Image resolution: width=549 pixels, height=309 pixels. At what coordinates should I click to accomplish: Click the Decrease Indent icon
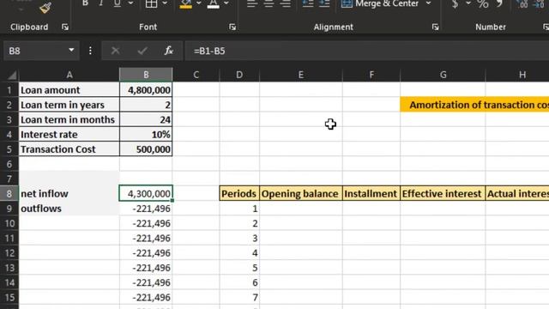308,3
